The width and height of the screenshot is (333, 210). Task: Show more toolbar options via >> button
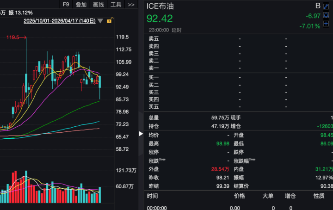click(x=131, y=5)
